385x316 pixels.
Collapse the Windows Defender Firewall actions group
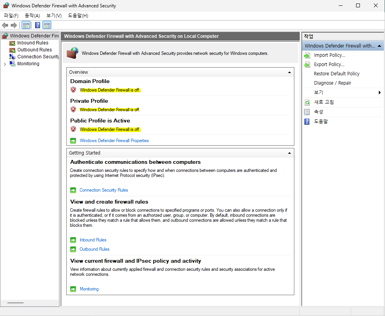379,46
